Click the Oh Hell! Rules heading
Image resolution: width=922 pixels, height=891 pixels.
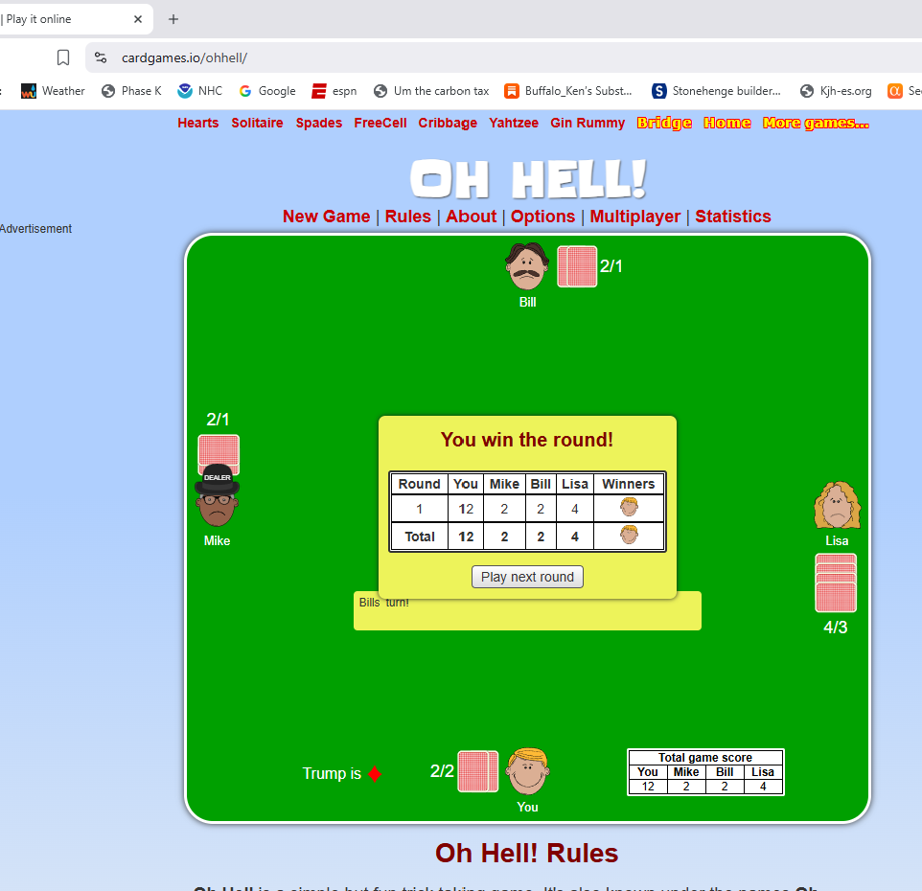pos(526,853)
